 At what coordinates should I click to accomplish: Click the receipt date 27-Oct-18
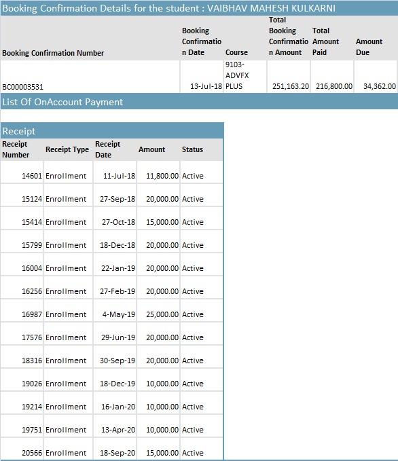pyautogui.click(x=119, y=222)
